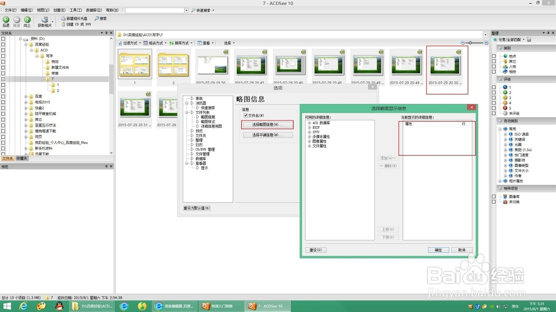
Task: Click the 地点 category globe icon
Action: pos(505,56)
